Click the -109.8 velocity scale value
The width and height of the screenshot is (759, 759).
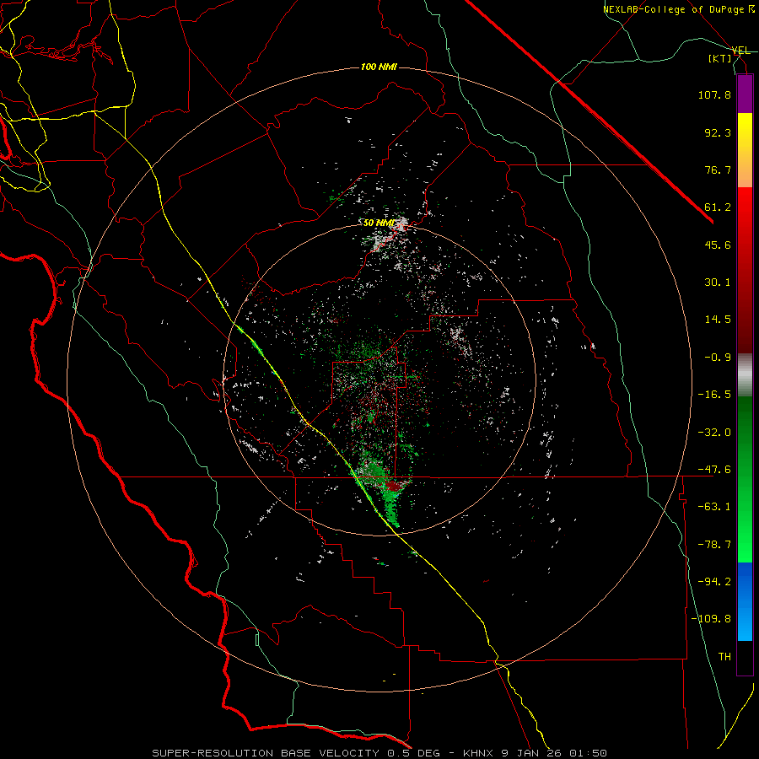[x=711, y=619]
